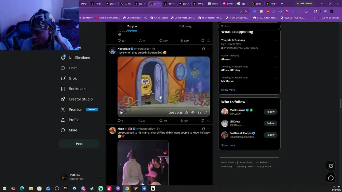The width and height of the screenshot is (342, 192).
Task: Like the post with 5.9K likes
Action: (x=164, y=41)
